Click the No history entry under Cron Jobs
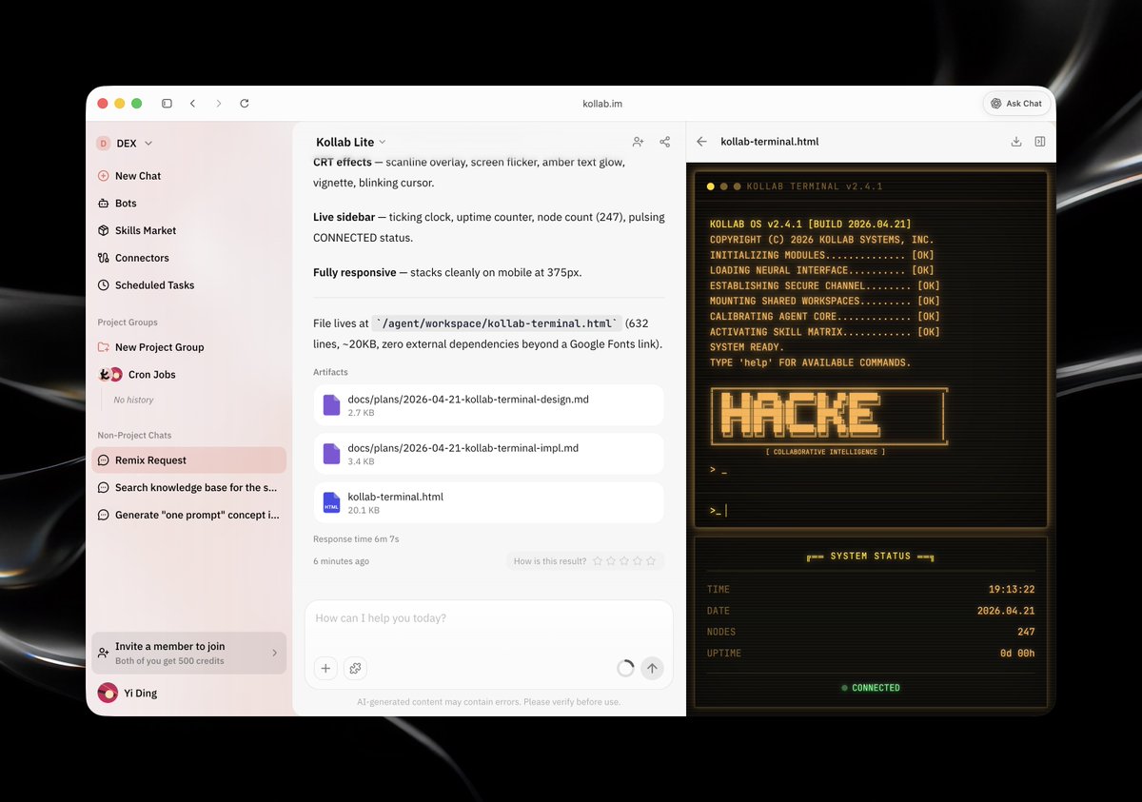Screen dimensions: 1142x802 point(133,401)
